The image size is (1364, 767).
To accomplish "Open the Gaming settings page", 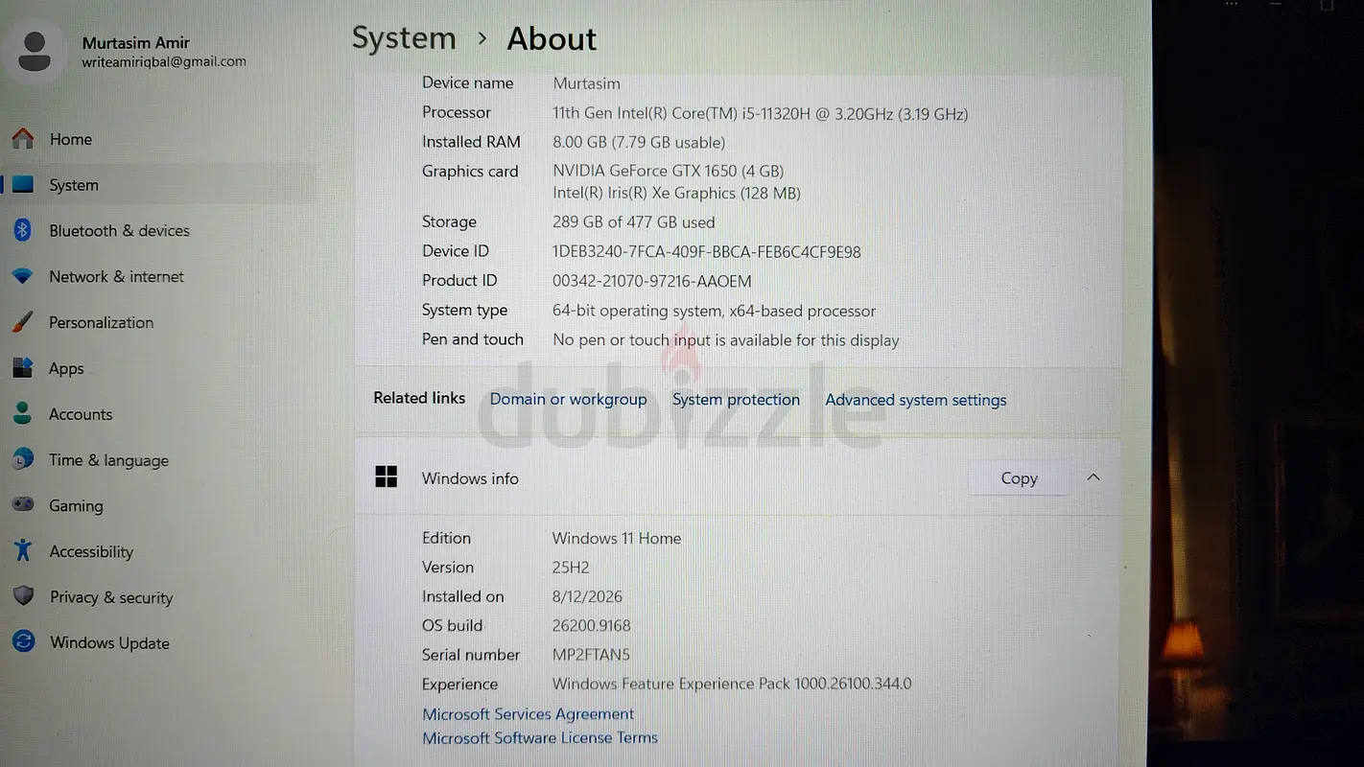I will coord(76,505).
